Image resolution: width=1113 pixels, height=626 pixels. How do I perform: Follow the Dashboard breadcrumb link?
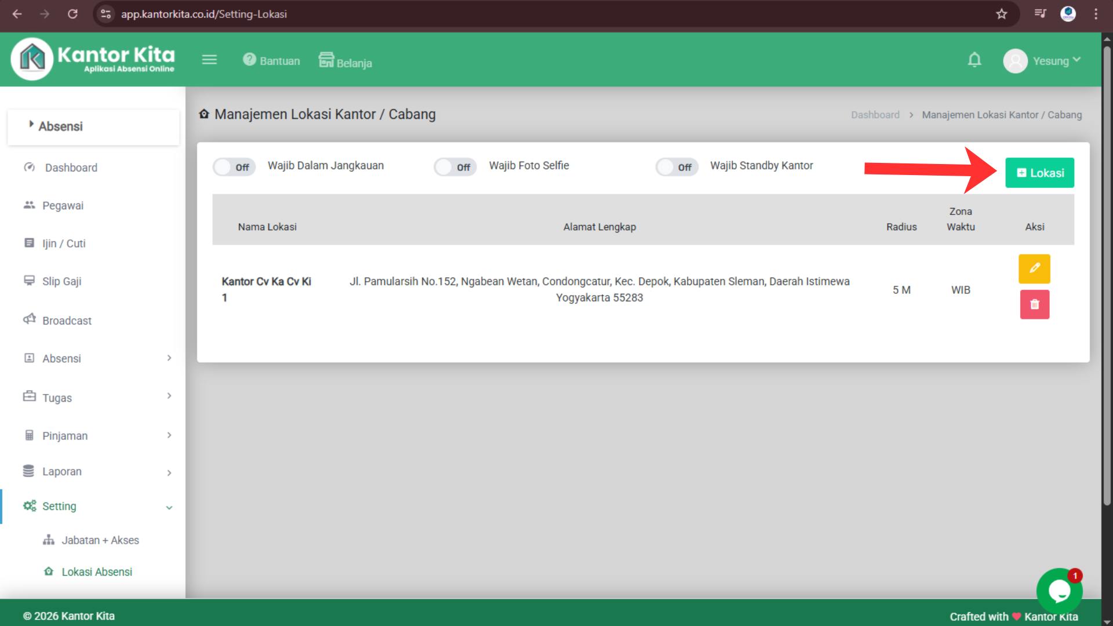pos(875,115)
